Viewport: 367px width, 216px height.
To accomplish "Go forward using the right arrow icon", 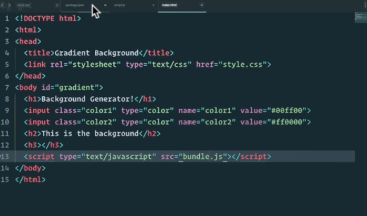I will 9,5.
